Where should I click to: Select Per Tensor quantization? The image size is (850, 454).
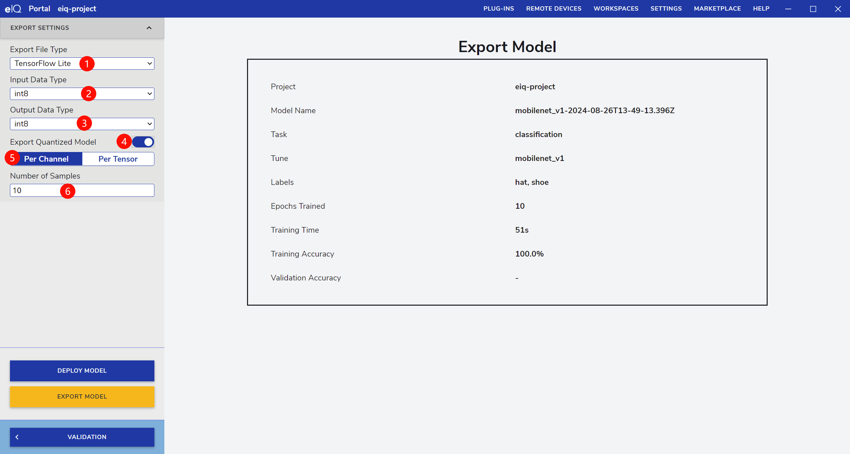(118, 159)
